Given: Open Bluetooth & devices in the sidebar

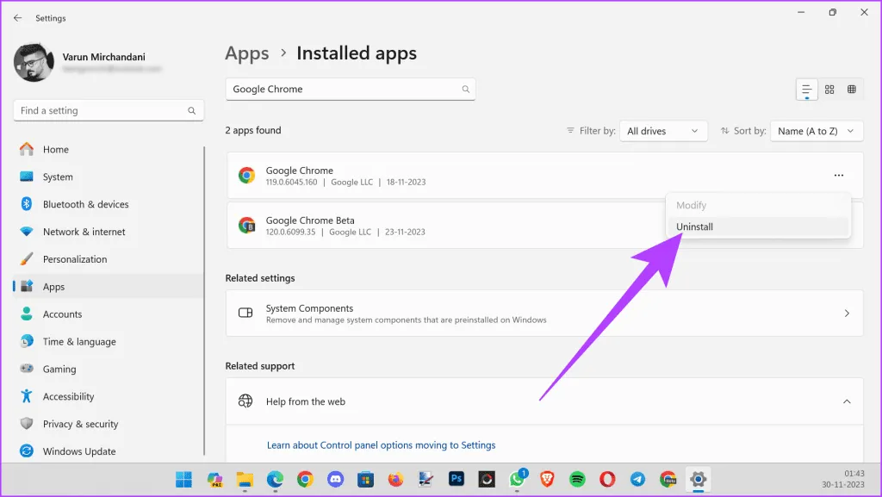Looking at the screenshot, I should (85, 204).
